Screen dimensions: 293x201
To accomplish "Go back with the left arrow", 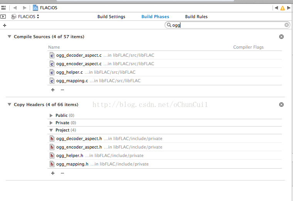I will pyautogui.click(x=15, y=8).
